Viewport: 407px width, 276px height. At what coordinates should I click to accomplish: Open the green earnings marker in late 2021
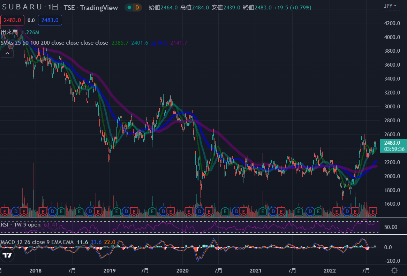(x=318, y=212)
